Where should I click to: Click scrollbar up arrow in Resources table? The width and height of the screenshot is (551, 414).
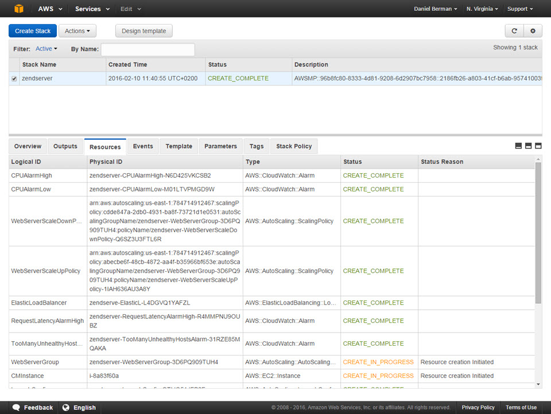click(538, 159)
